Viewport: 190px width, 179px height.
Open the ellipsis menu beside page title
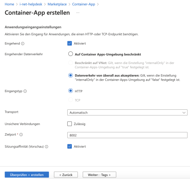78,13
